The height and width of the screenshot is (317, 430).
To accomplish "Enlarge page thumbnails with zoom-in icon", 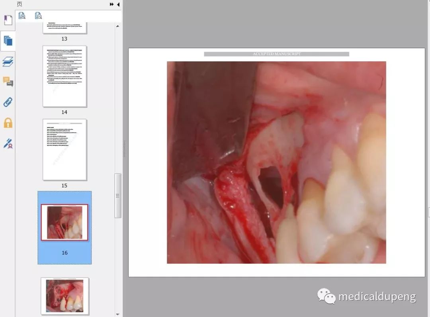I will coord(22,16).
